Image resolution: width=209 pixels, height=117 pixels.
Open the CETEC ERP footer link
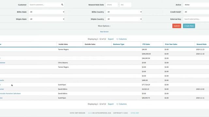pos(135,113)
